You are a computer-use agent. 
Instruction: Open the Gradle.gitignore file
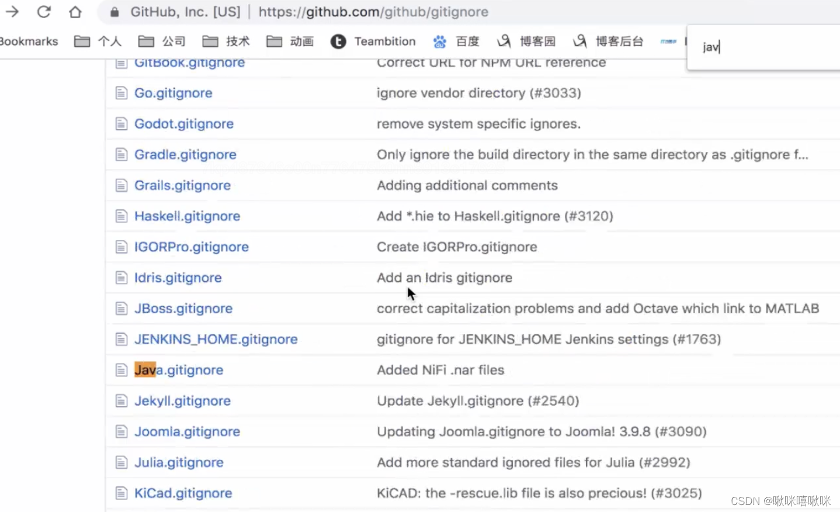pos(185,155)
